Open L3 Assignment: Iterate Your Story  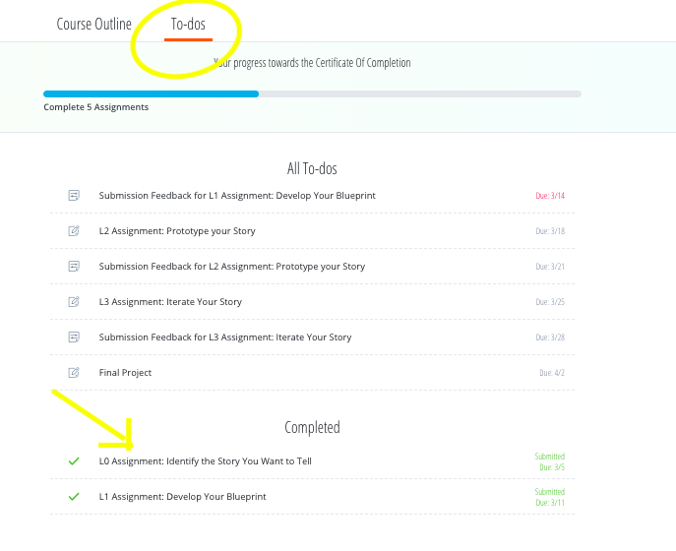(x=170, y=302)
